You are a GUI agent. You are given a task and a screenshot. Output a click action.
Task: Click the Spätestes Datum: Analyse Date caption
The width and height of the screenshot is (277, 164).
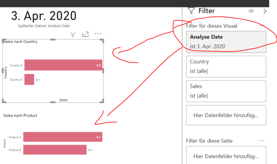tap(44, 26)
